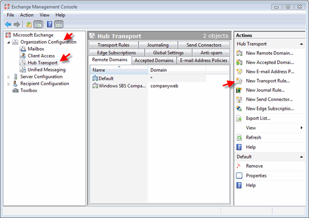Click the New Send Connector icon
Image resolution: width=309 pixels, height=218 pixels.
point(239,99)
